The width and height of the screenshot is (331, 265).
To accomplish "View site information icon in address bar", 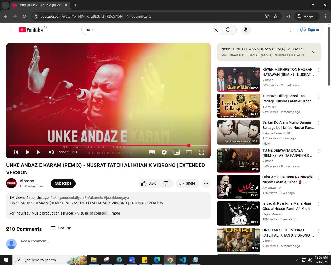I will tap(35, 16).
